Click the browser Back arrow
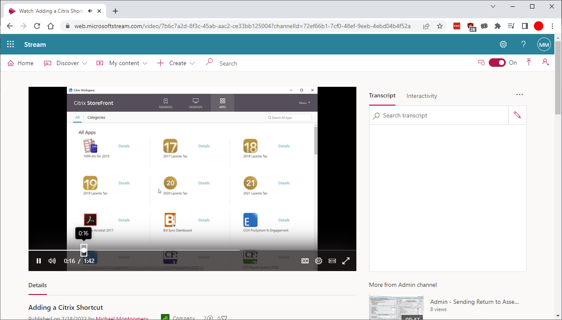This screenshot has width=562, height=320. point(10,26)
